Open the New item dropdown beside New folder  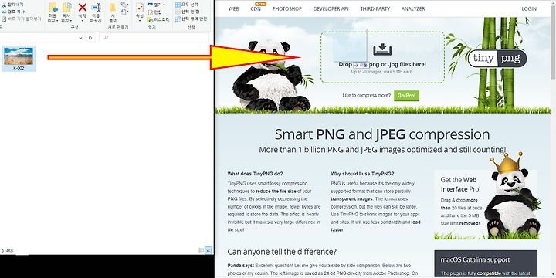124,5
